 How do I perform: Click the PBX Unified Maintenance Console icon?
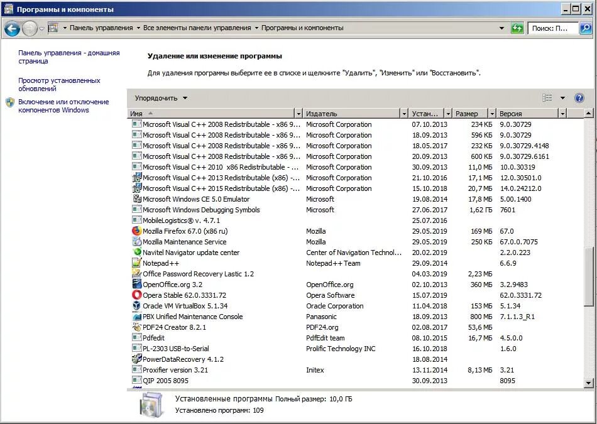pyautogui.click(x=137, y=317)
